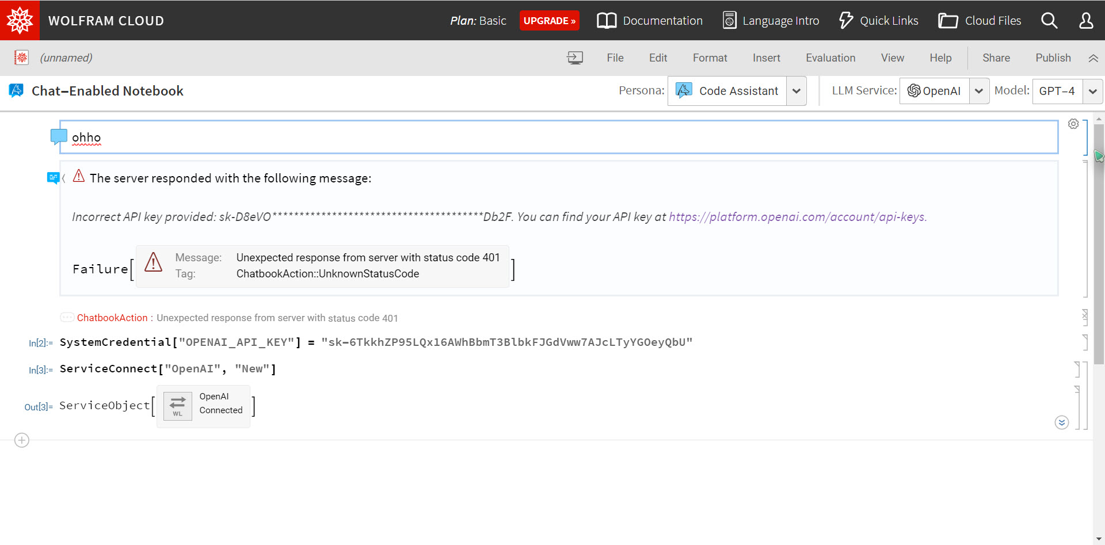This screenshot has width=1105, height=545.
Task: Open the platform.openai.com API keys link
Action: coord(797,217)
